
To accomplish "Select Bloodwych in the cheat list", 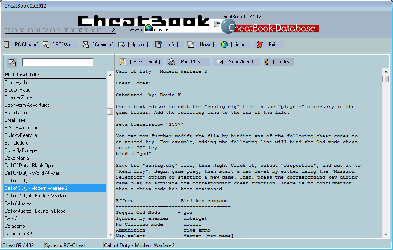I will click(55, 82).
